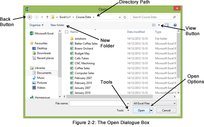Click the refresh icon beside the path
The width and height of the screenshot is (204, 127).
click(125, 17)
